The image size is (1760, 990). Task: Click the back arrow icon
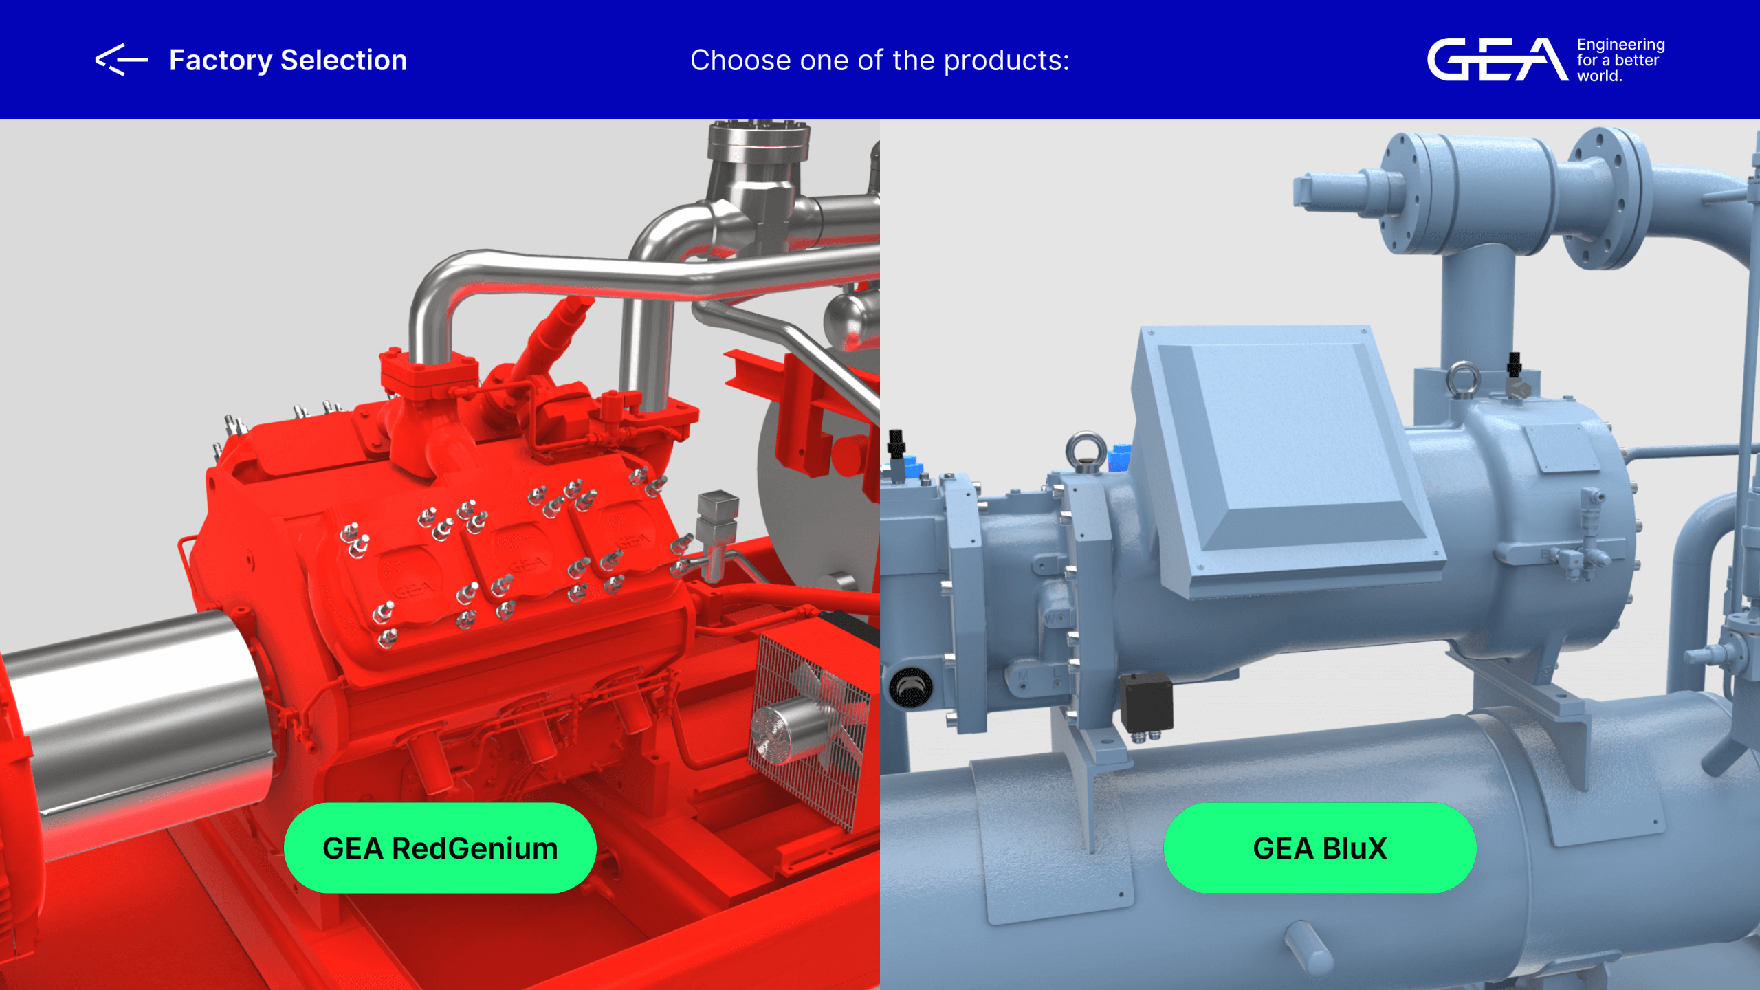(x=121, y=60)
